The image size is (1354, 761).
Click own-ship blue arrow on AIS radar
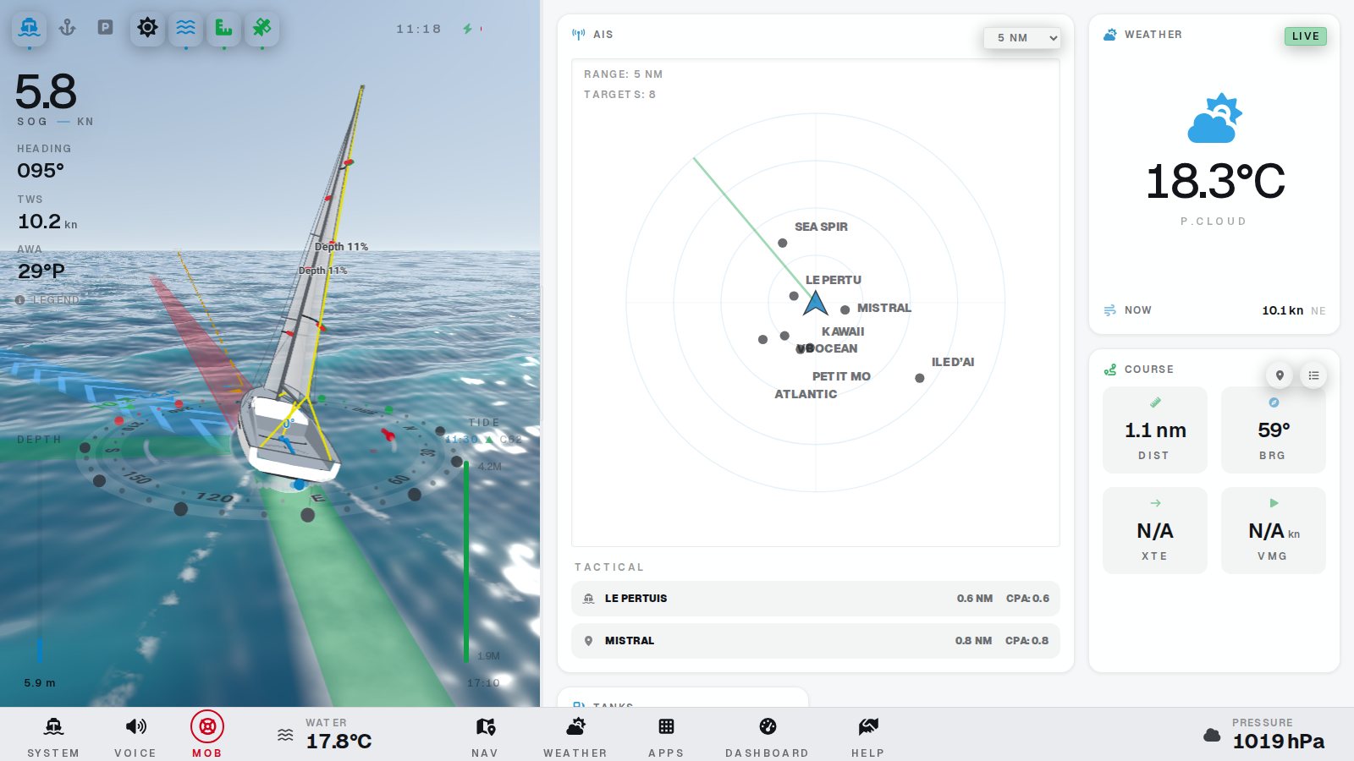[816, 303]
